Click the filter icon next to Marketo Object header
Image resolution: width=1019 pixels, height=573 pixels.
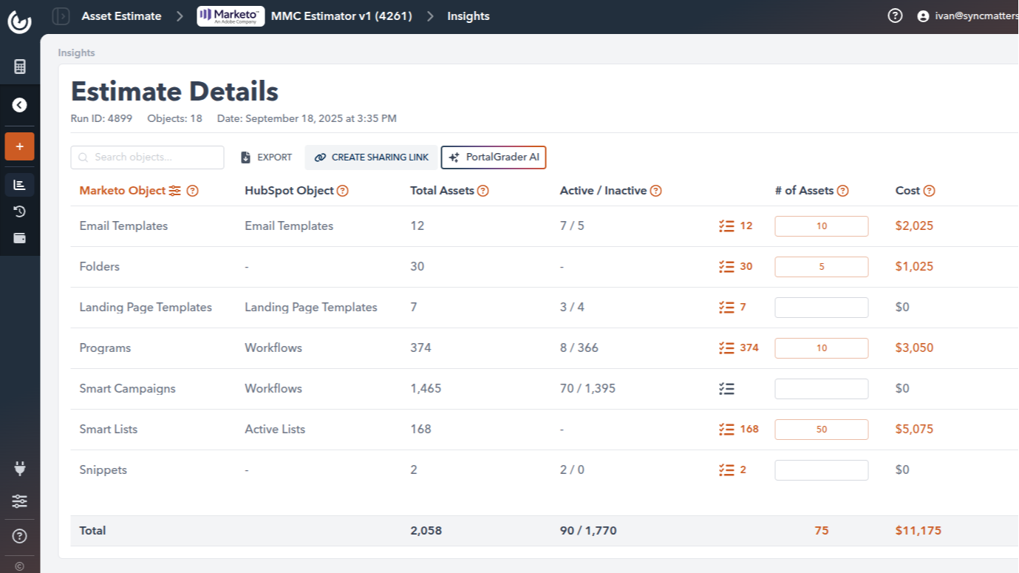[x=175, y=190]
